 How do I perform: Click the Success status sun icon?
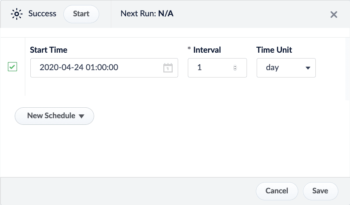click(17, 14)
